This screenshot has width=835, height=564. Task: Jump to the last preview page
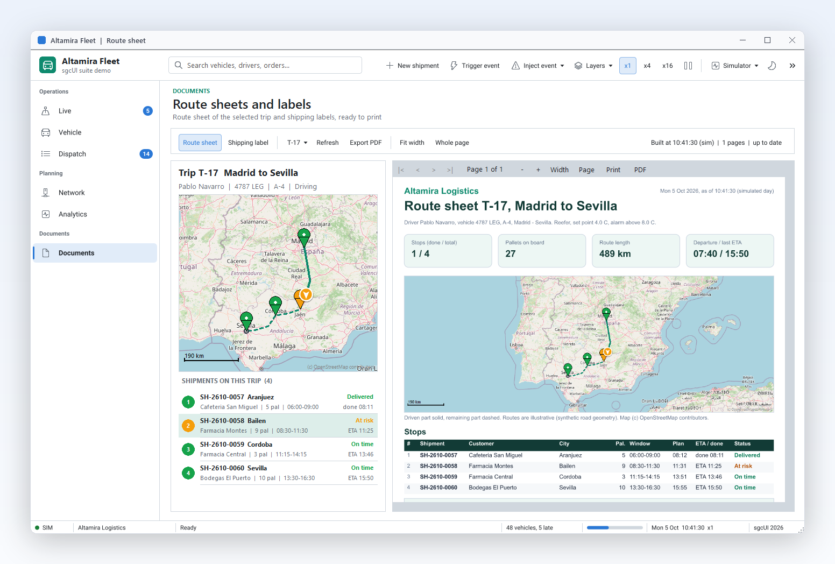[450, 170]
